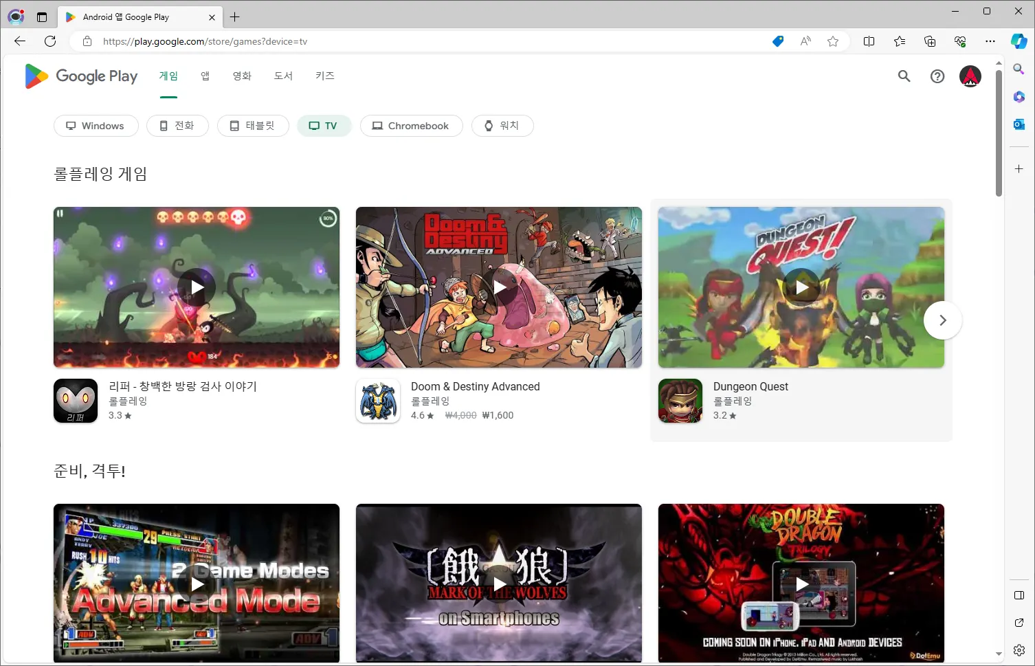Open the Google account avatar menu

coord(970,76)
